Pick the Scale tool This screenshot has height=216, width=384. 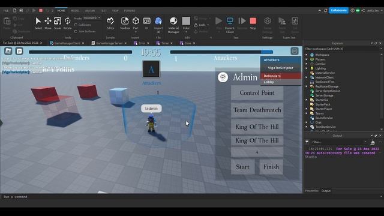(x=58, y=23)
